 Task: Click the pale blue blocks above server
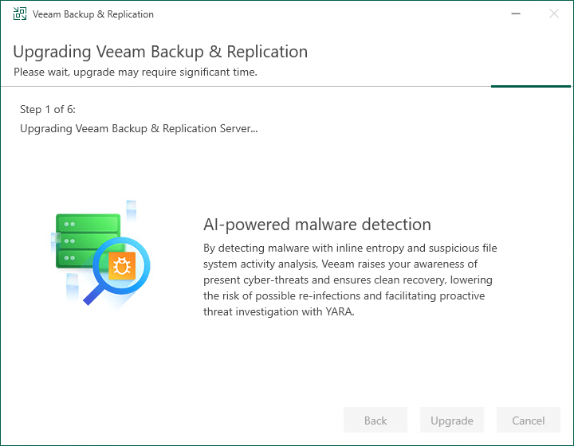(x=131, y=207)
